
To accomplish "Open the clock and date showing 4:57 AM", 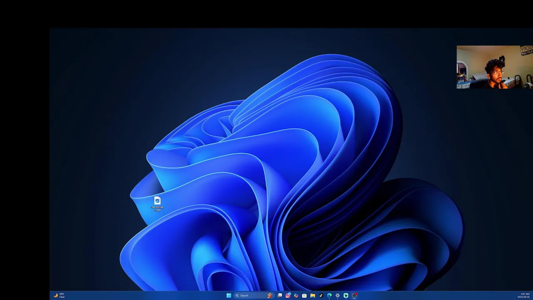I will tap(524, 295).
